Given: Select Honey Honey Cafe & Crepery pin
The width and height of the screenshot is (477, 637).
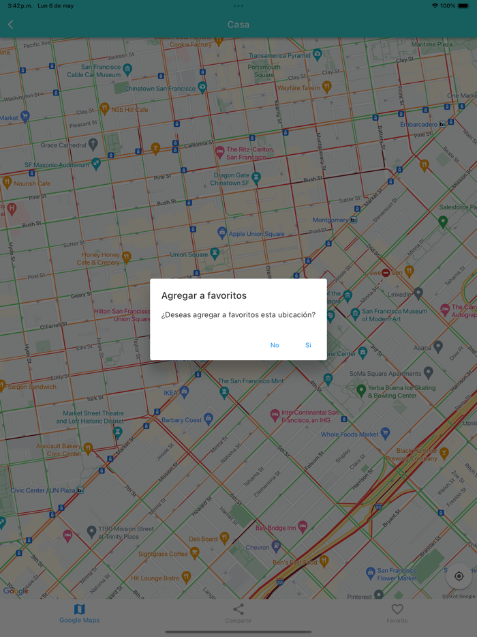Looking at the screenshot, I should [x=126, y=257].
